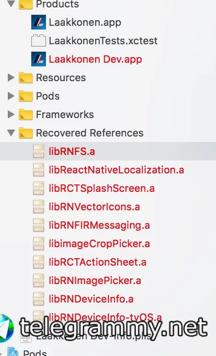Select the LaakkonenTests.xctest bundle icon
Screen dimensions: 216x356
(x=39, y=41)
